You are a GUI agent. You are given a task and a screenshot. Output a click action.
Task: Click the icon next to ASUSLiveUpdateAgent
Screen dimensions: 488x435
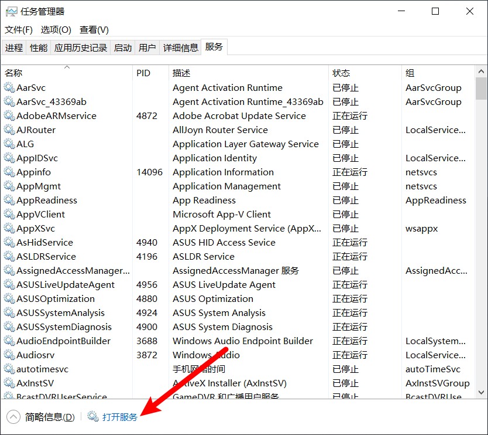pos(10,284)
